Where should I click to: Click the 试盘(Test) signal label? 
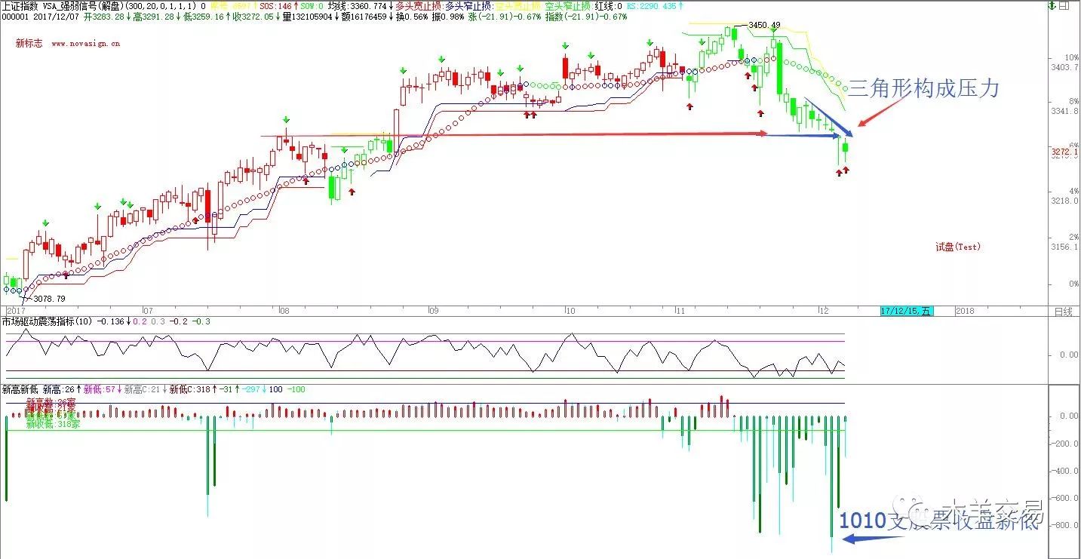[958, 247]
